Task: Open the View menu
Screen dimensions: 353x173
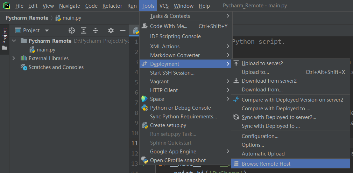Action: tap(48, 6)
